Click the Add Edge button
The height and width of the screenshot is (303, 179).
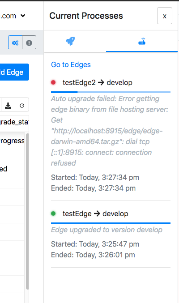pos(14,72)
